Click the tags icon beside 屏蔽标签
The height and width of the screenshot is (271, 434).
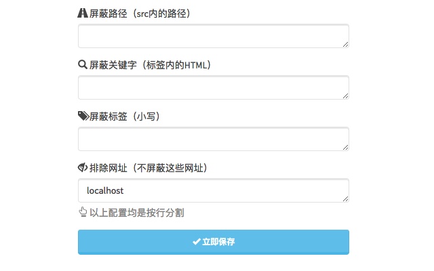83,116
